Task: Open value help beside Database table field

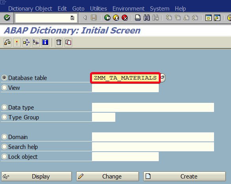Action: 162,78
